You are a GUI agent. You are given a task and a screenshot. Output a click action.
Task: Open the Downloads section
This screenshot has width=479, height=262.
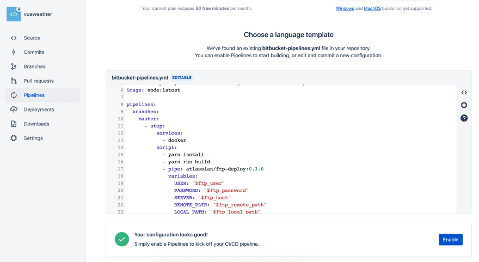coord(42,124)
